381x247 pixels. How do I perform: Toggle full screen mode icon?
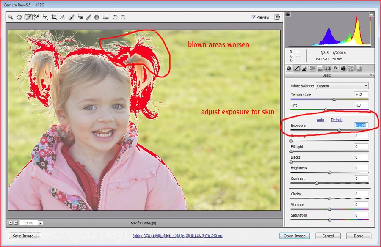277,17
